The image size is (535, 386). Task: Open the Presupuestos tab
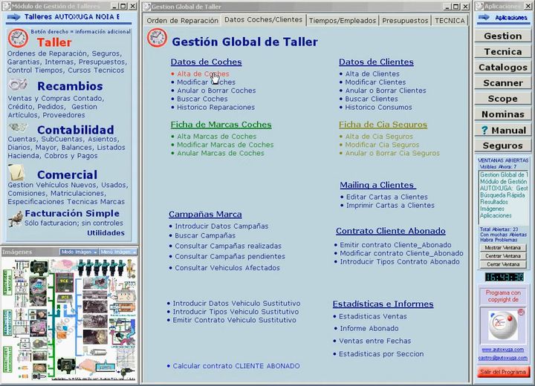(x=405, y=21)
